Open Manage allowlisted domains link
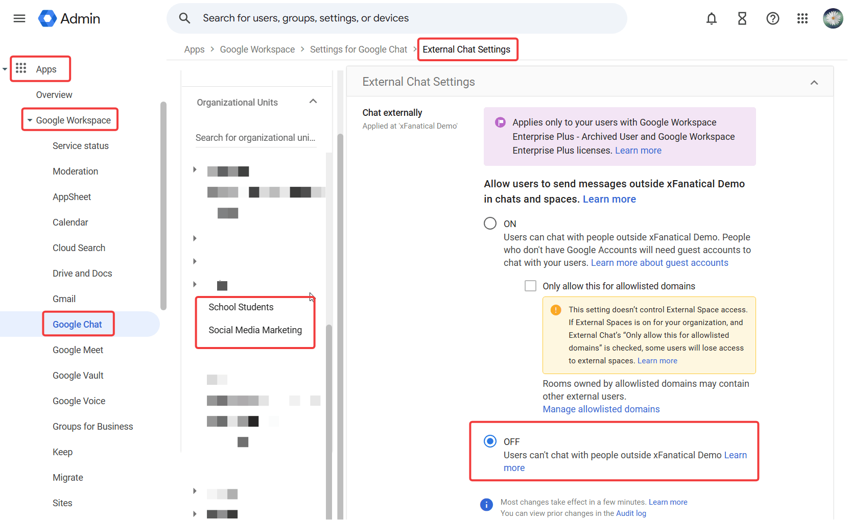Viewport: 848px width, 520px height. (601, 409)
